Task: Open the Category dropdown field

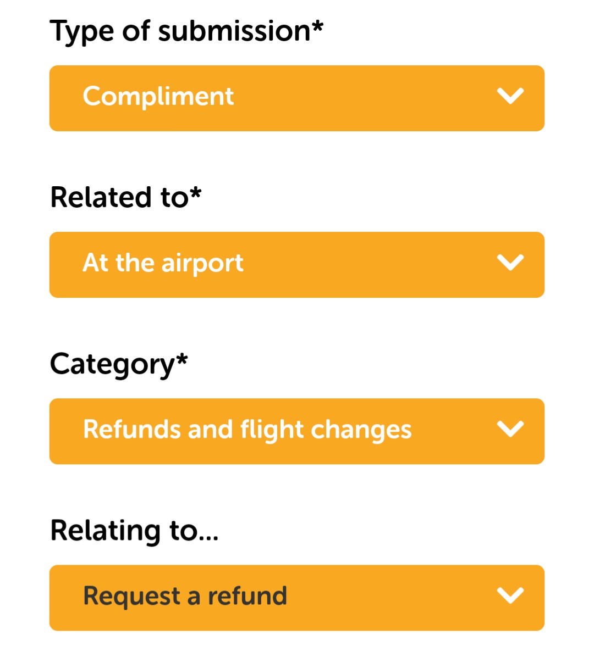Action: pyautogui.click(x=297, y=431)
